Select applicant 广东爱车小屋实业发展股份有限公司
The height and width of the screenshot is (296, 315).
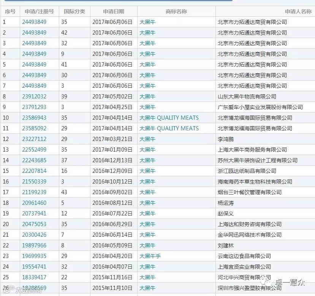260,107
